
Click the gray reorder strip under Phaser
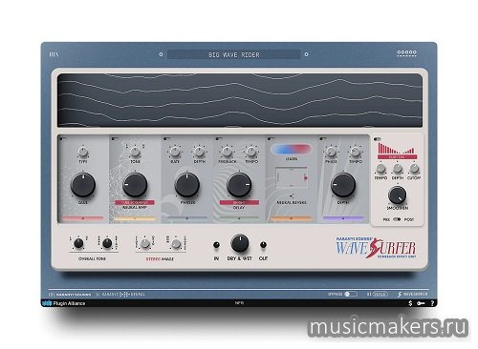point(187,218)
